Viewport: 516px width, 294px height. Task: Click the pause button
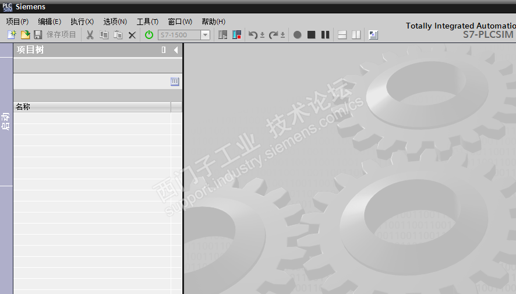pos(325,34)
